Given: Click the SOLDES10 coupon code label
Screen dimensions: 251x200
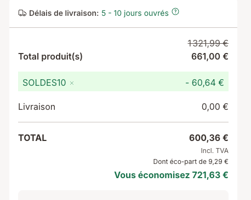Looking at the screenshot, I should pos(44,83).
